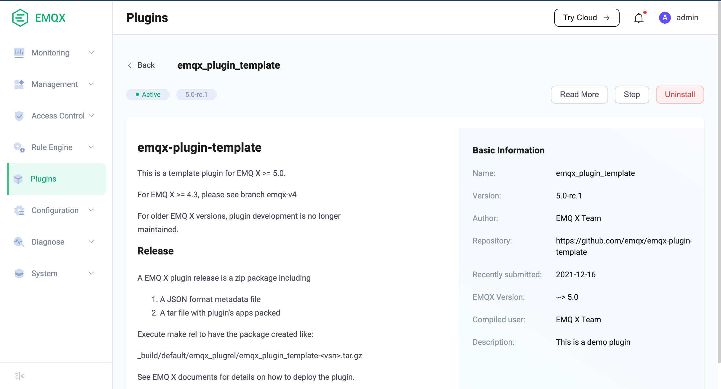Click the tar.gz build path text
Image resolution: width=721 pixels, height=389 pixels.
tap(250, 356)
